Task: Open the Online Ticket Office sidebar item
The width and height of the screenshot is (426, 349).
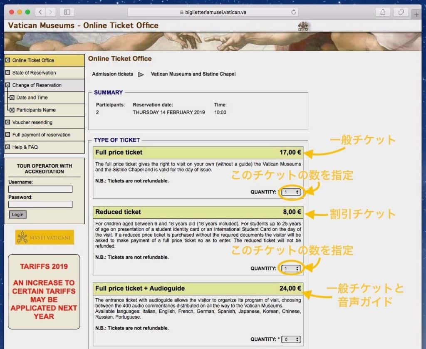Action: (45, 60)
